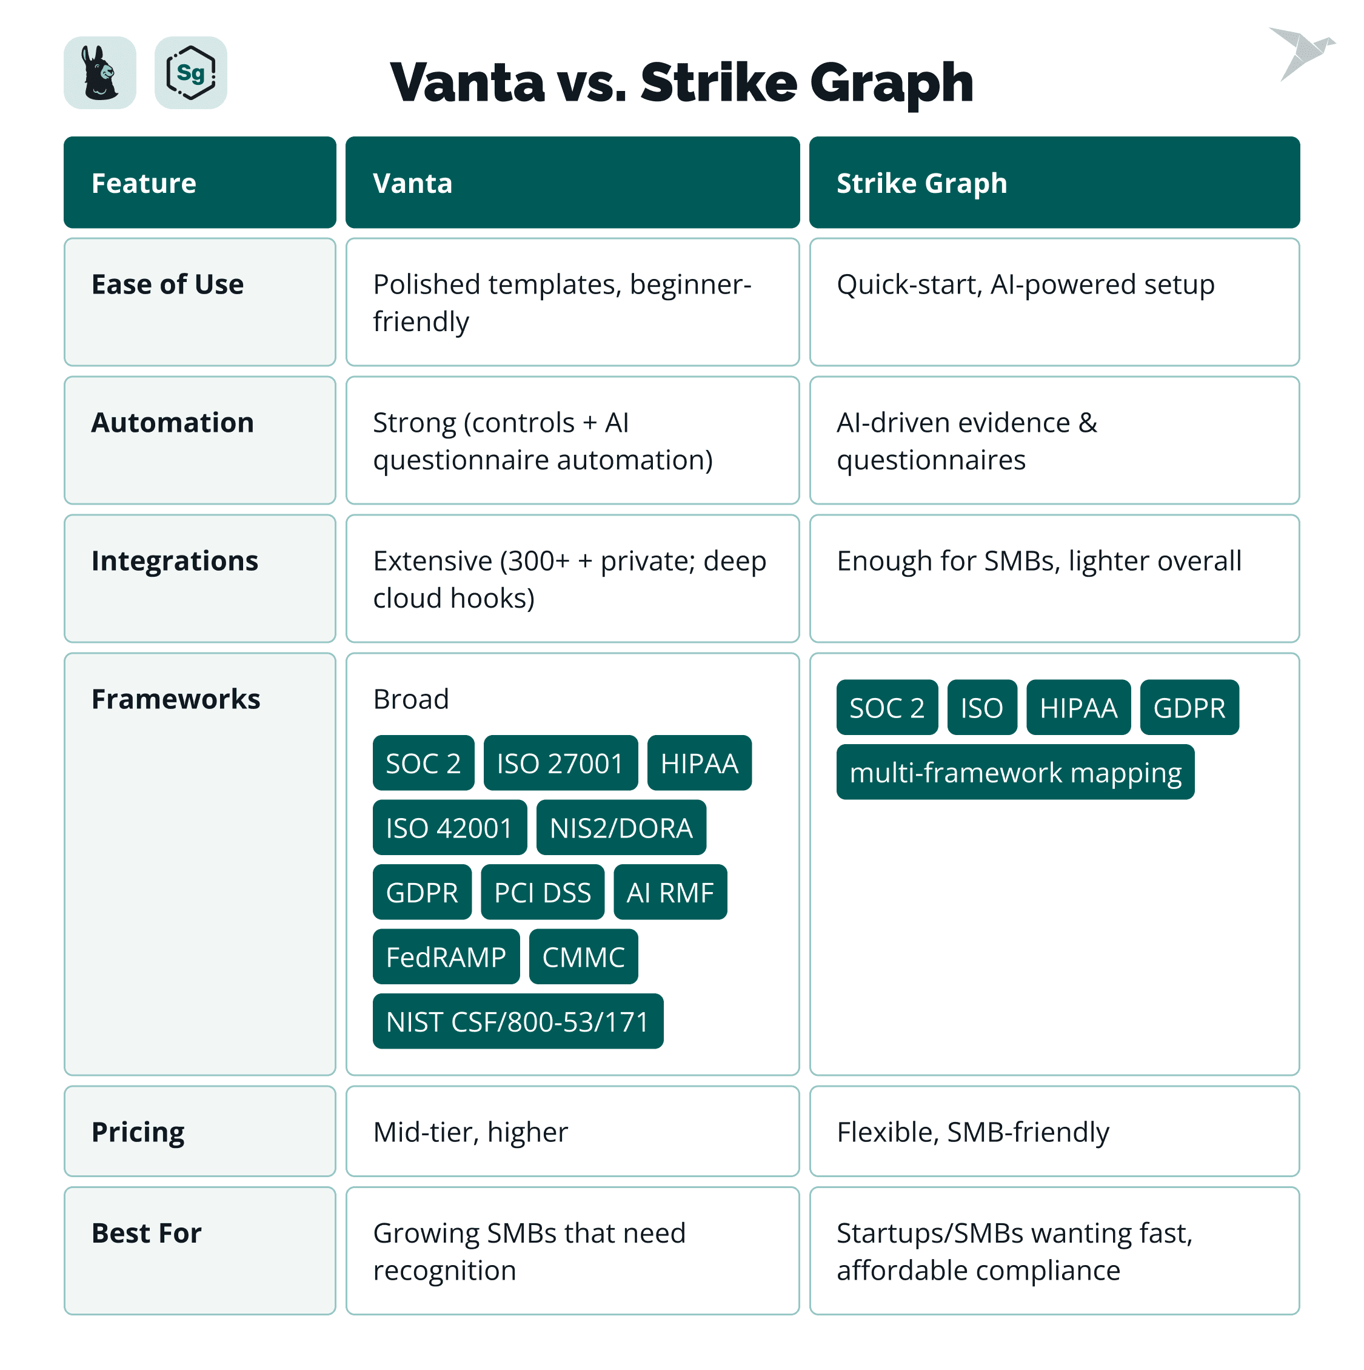Click the ISO 42001 tag
Viewport: 1364px width, 1370px height.
point(449,828)
